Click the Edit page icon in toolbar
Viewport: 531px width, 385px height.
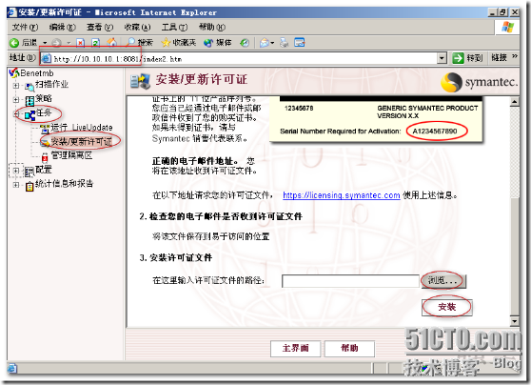(x=300, y=42)
